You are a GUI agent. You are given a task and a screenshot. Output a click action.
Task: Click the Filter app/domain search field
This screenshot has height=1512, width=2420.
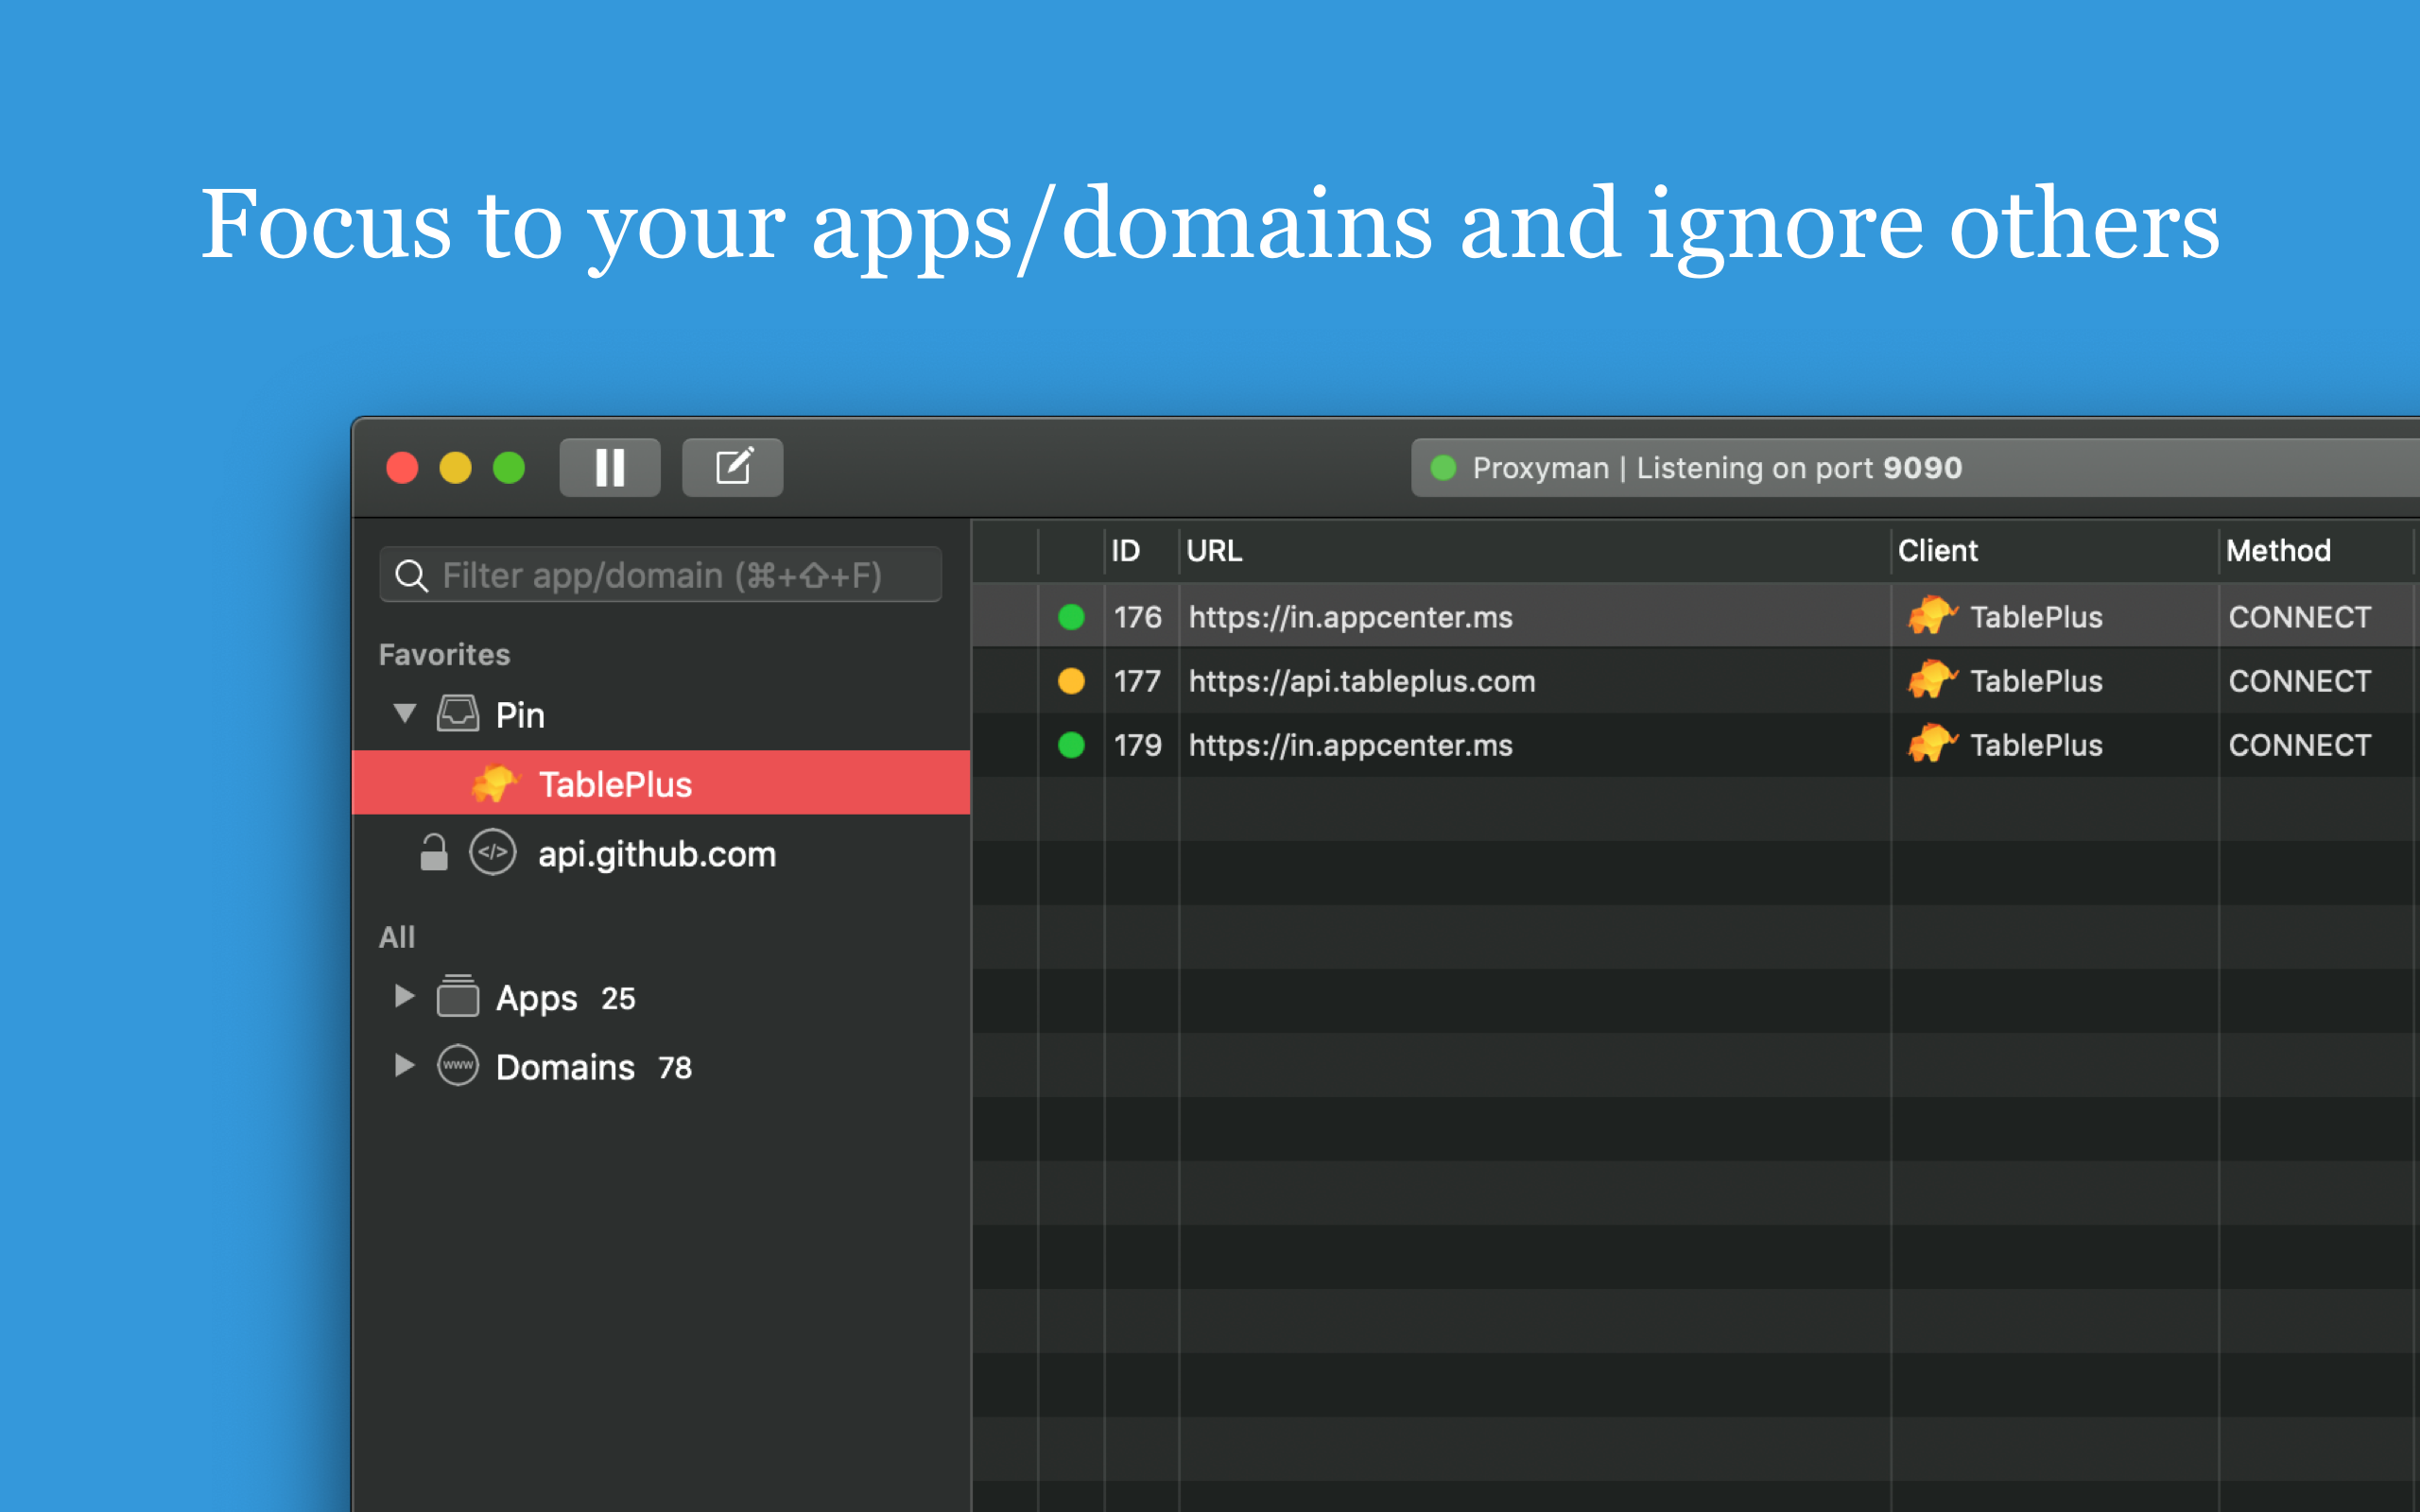click(x=660, y=575)
